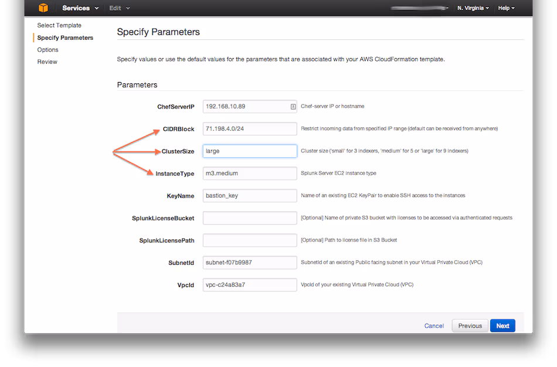Click the KeyName field containing bastion_key

(249, 195)
